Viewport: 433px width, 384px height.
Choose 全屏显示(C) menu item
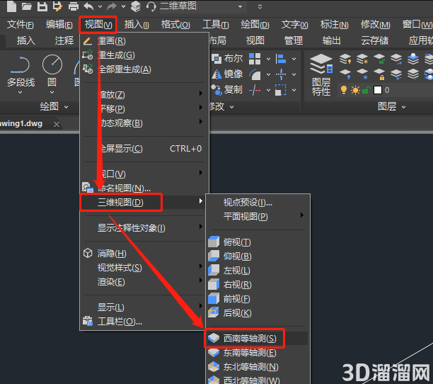pyautogui.click(x=143, y=149)
